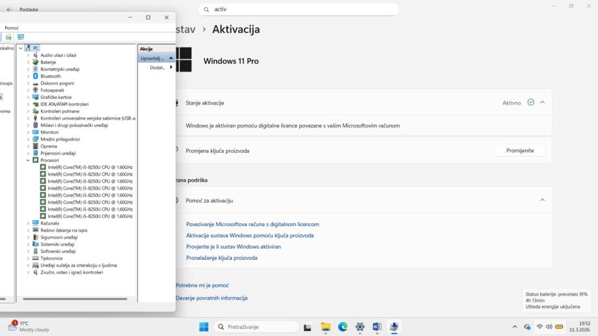Click the scan hardware toolbar icon
The width and height of the screenshot is (598, 336).
pyautogui.click(x=8, y=37)
